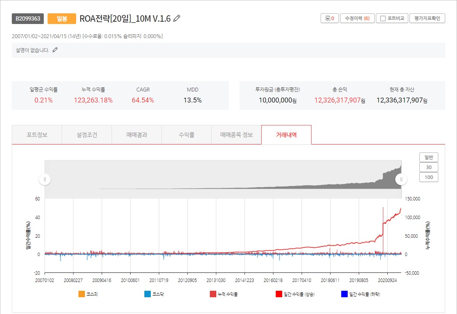Grab the right range slider handle
The image size is (457, 314).
(x=401, y=179)
